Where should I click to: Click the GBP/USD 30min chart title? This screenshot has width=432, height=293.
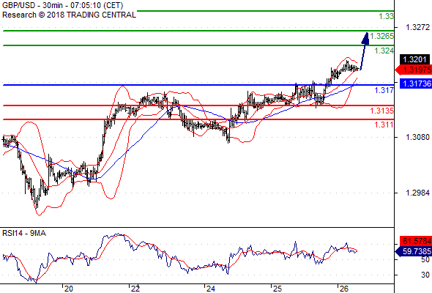[62, 5]
